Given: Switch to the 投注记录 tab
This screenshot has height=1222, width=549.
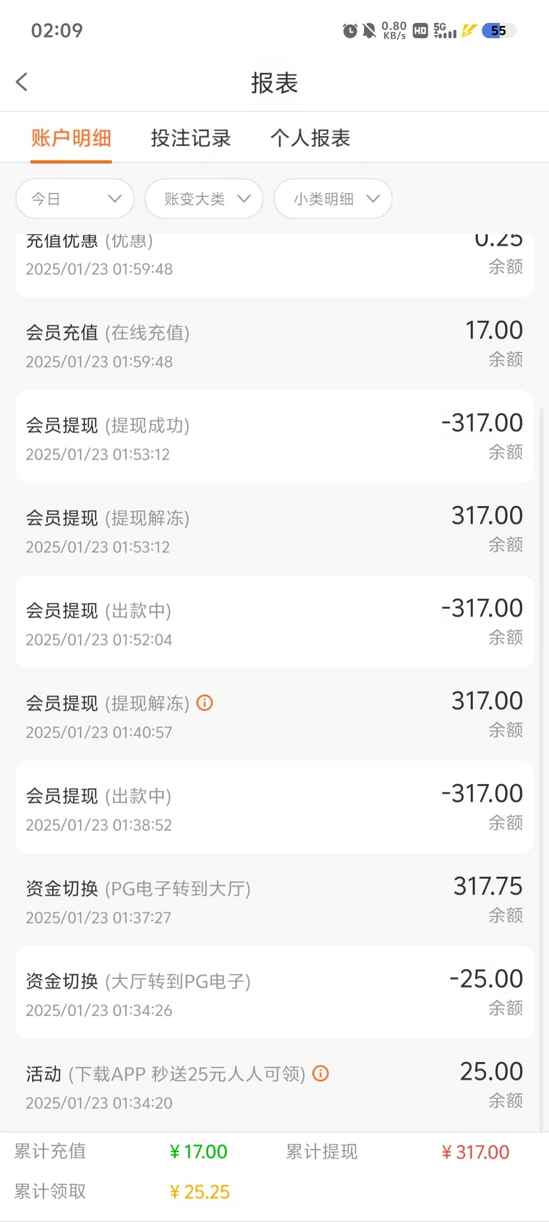Looking at the screenshot, I should tap(191, 138).
